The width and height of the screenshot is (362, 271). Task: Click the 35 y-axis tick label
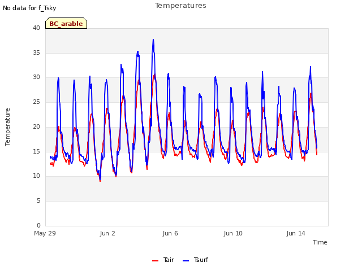(x=36, y=53)
